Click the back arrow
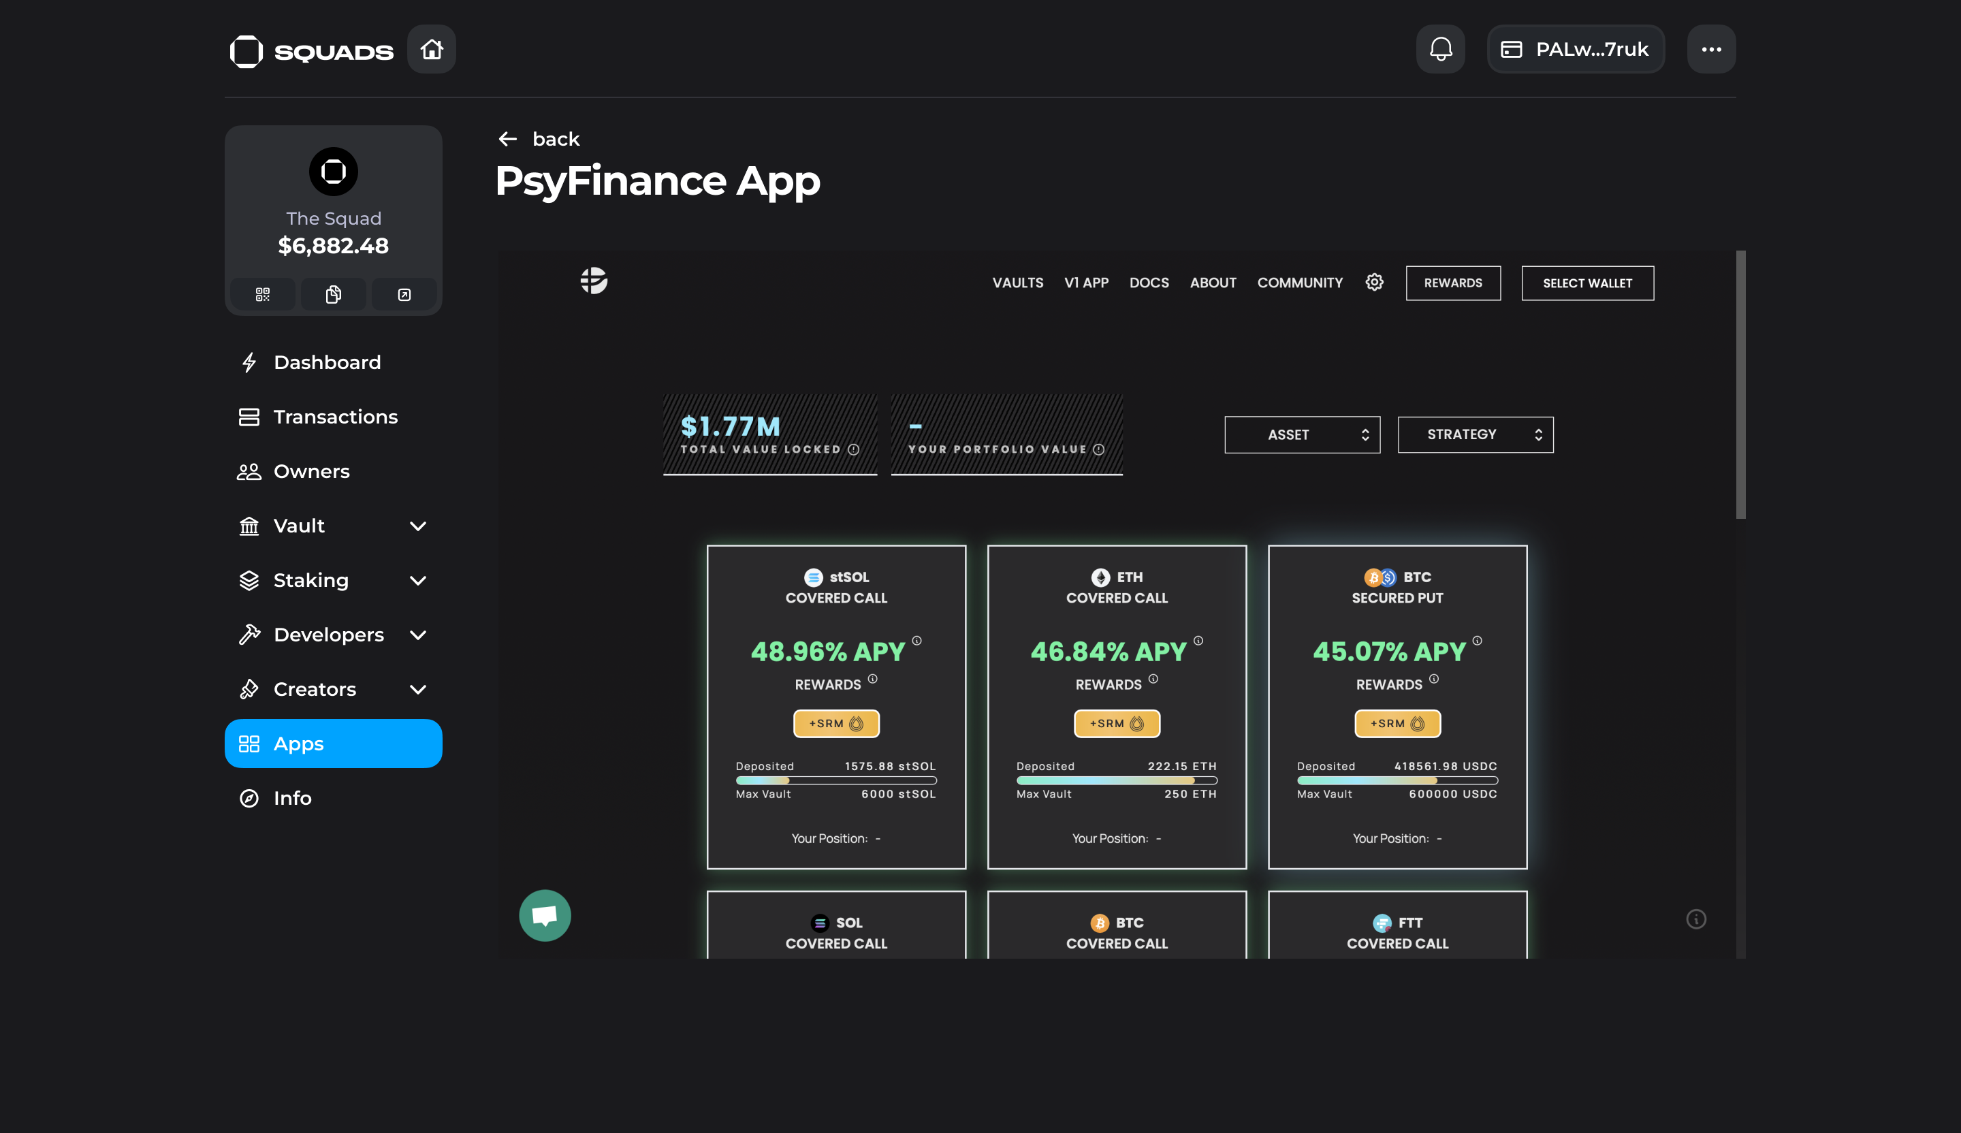 click(507, 140)
